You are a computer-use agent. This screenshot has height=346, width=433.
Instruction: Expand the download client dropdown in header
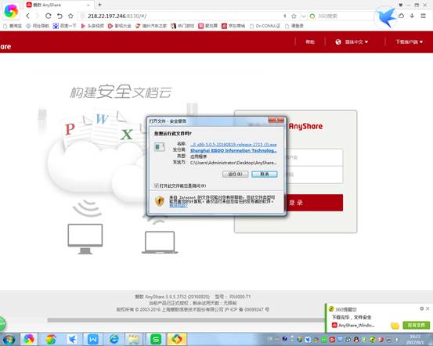[409, 42]
